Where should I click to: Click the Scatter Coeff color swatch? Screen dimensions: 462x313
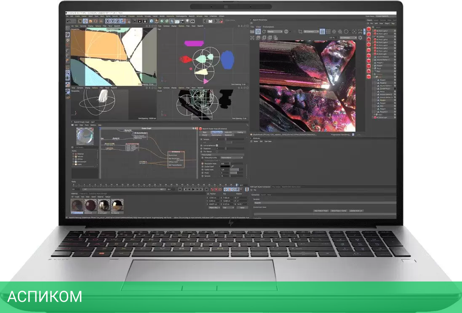[225, 166]
